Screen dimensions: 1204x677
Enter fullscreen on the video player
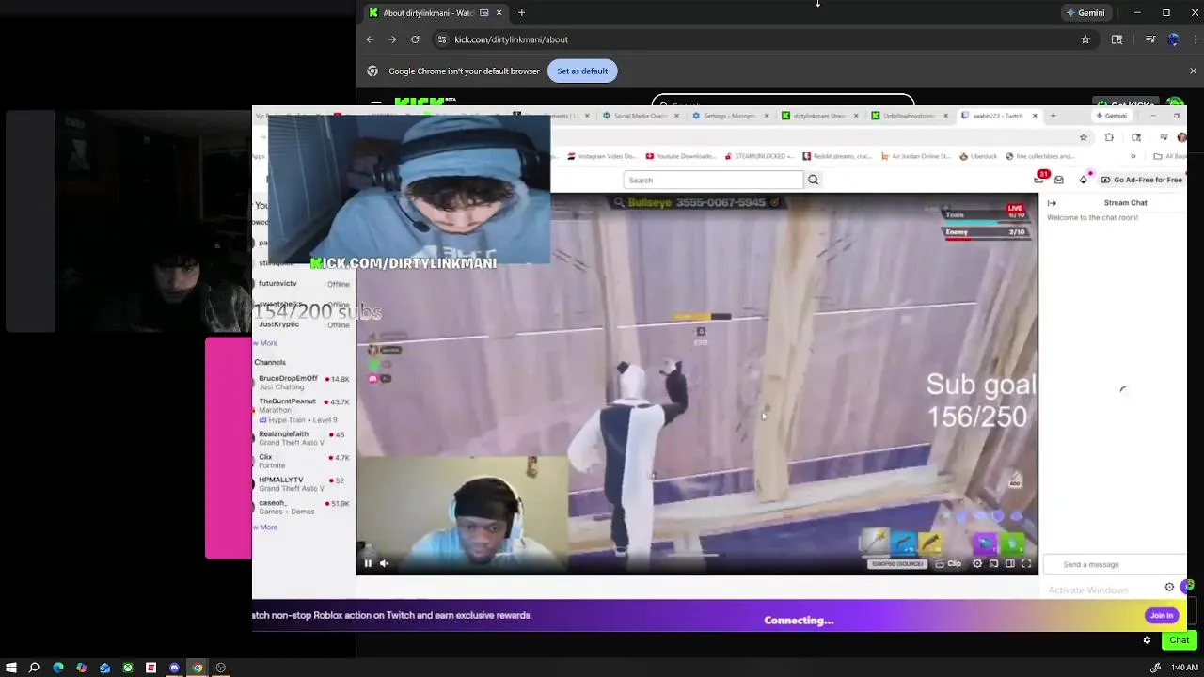(x=1026, y=563)
